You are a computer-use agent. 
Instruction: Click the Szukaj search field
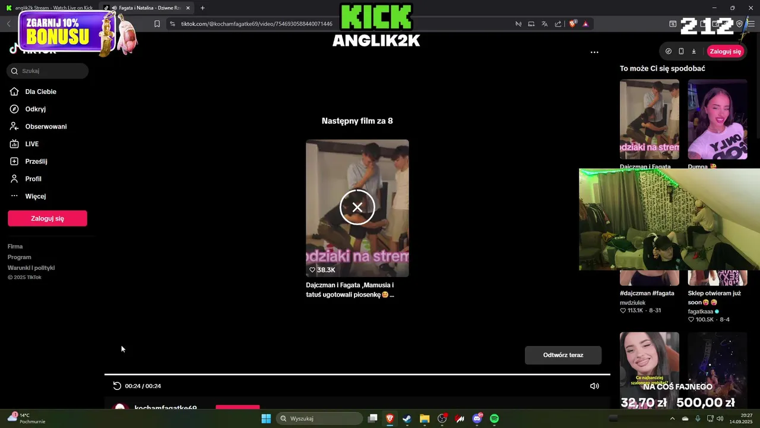47,71
